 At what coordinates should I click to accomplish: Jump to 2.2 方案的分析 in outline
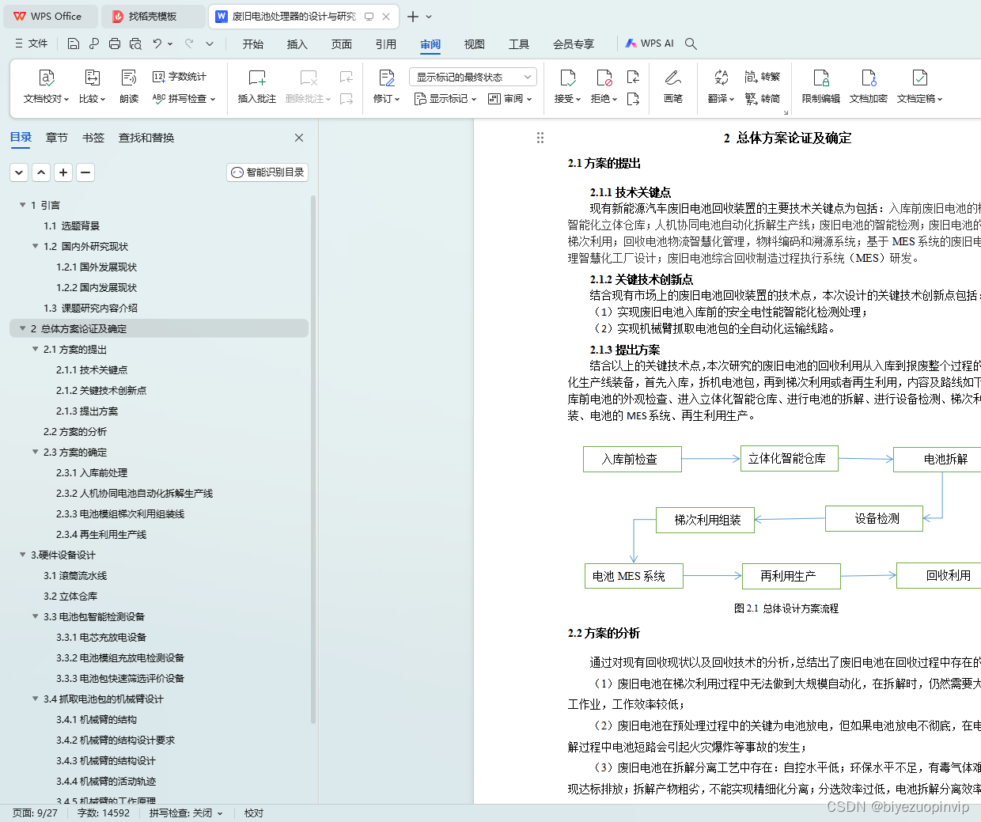75,431
